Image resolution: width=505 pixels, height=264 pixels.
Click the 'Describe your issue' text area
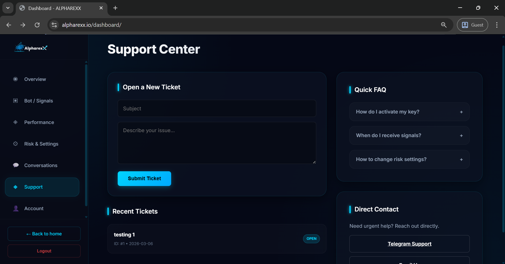[x=217, y=143]
